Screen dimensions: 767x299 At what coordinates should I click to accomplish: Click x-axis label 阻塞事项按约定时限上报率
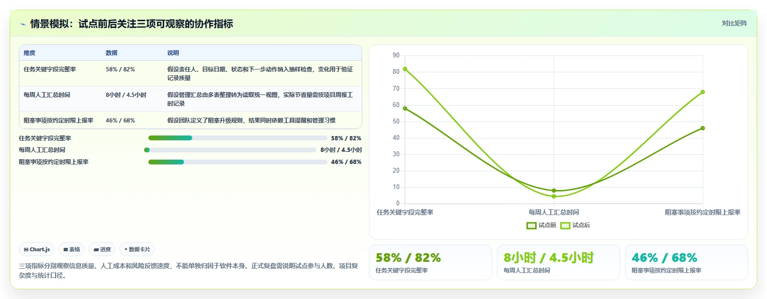[x=703, y=212]
